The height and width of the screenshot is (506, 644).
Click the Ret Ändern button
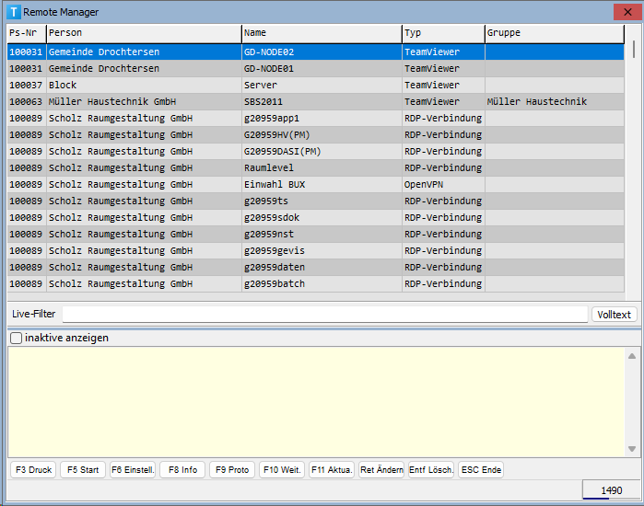pyautogui.click(x=381, y=470)
